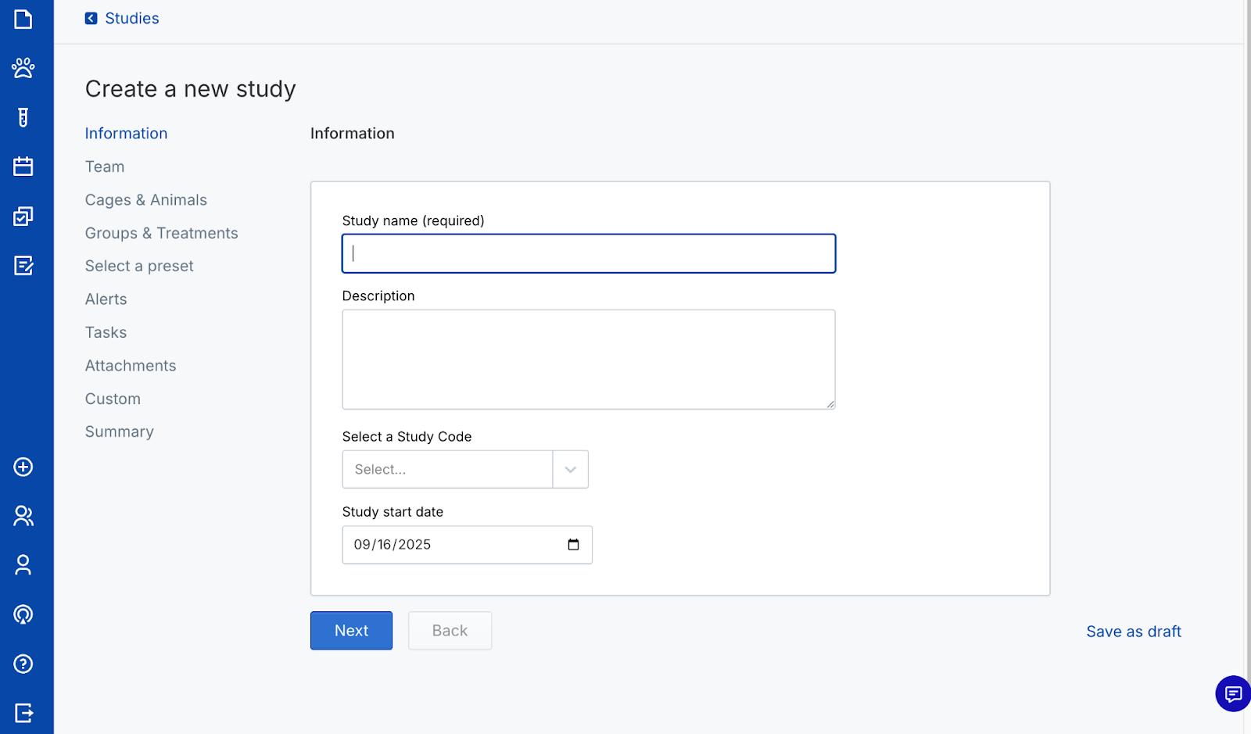Expand the Study Code dropdown arrow
This screenshot has width=1251, height=734.
[570, 470]
